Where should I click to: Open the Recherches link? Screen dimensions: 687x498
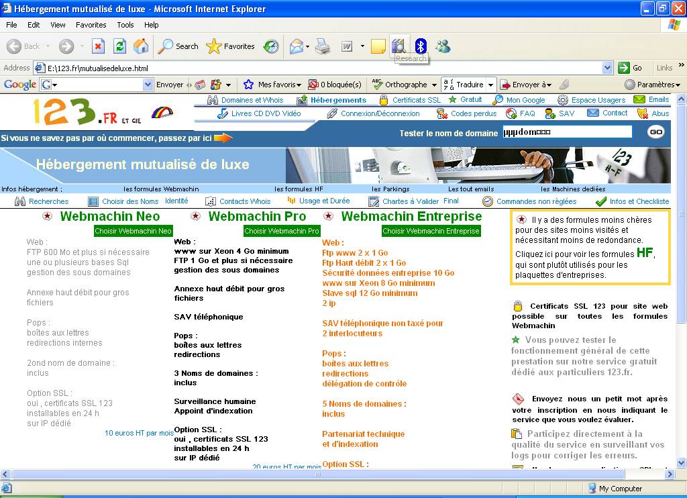click(48, 201)
